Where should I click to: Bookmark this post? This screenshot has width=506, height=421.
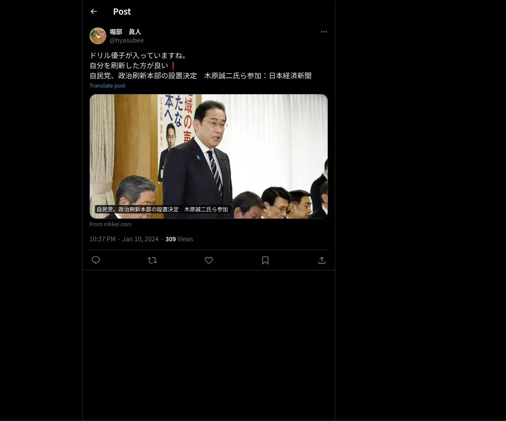[265, 260]
